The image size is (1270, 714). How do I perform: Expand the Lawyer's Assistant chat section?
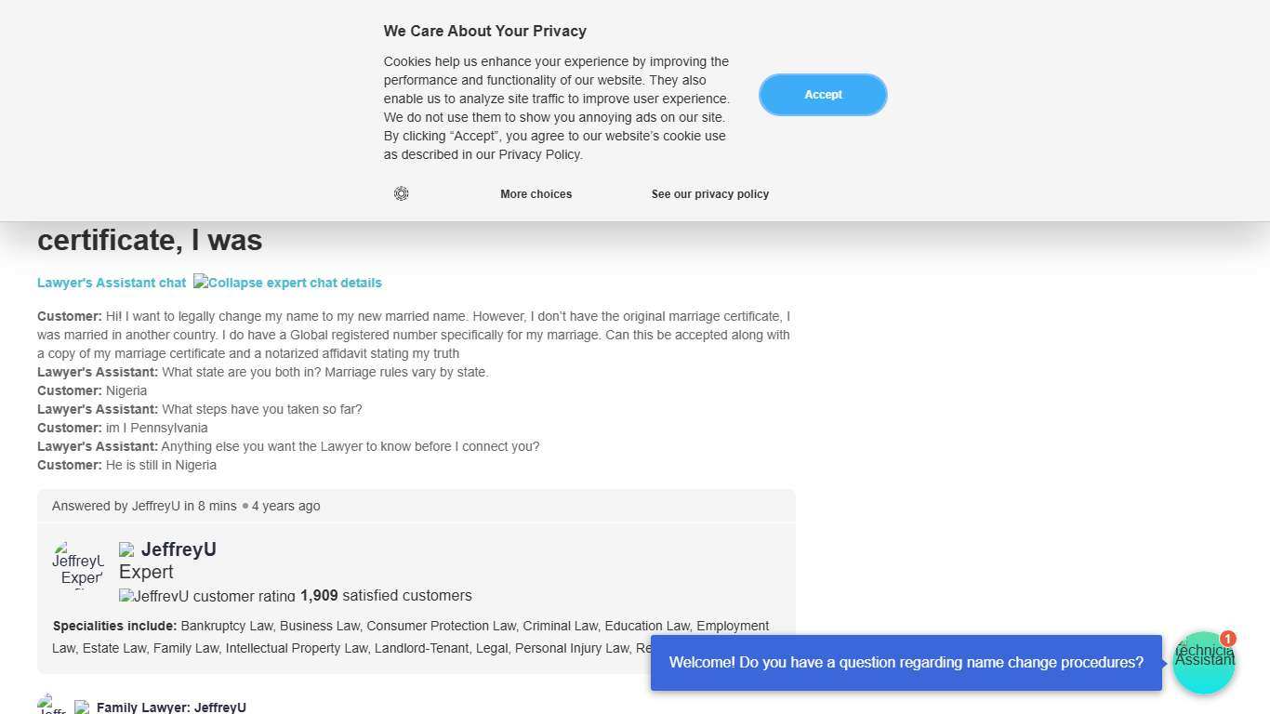tap(112, 283)
